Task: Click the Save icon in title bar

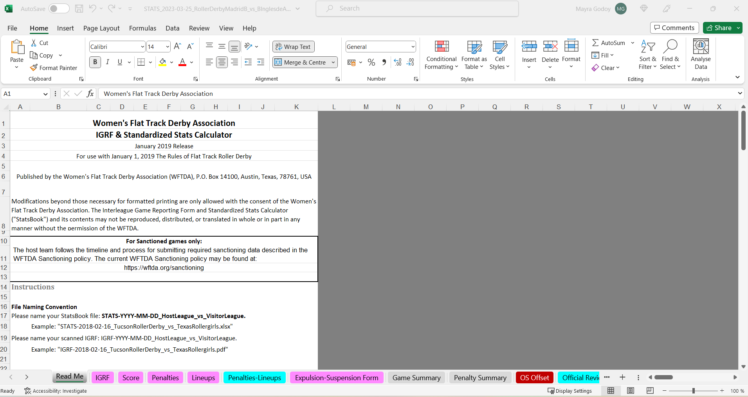Action: point(79,9)
